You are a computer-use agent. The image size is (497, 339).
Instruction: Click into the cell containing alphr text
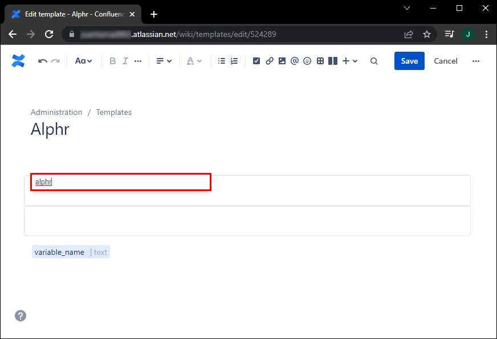point(247,191)
